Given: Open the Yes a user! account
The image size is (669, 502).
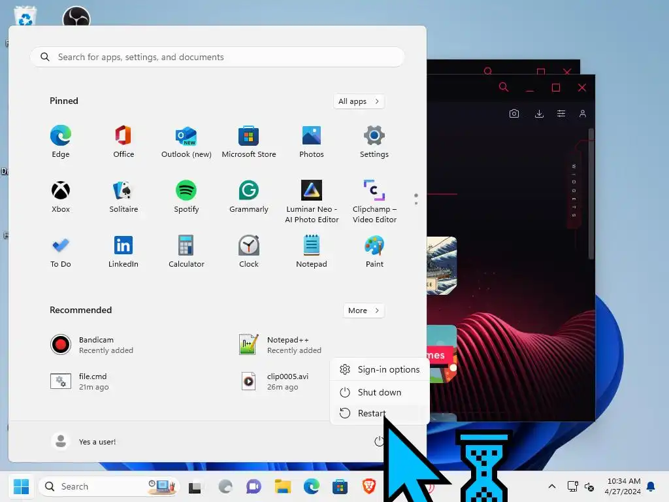Looking at the screenshot, I should click(84, 441).
